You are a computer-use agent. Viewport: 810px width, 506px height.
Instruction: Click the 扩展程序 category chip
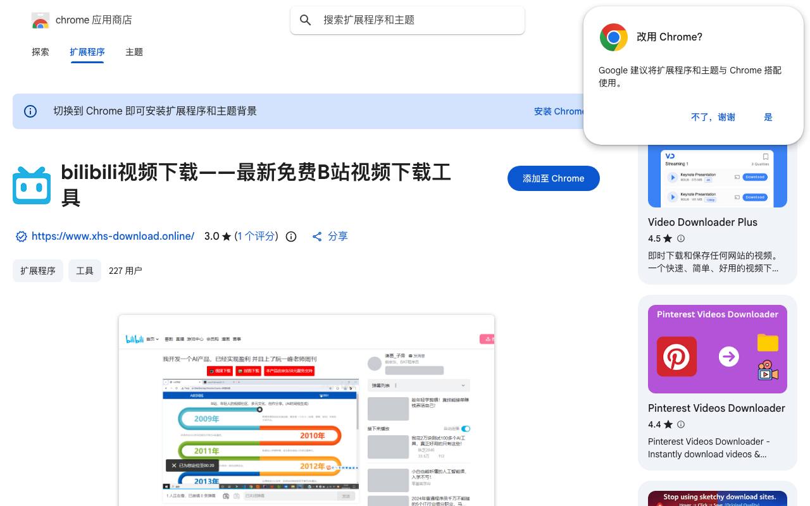pyautogui.click(x=38, y=271)
